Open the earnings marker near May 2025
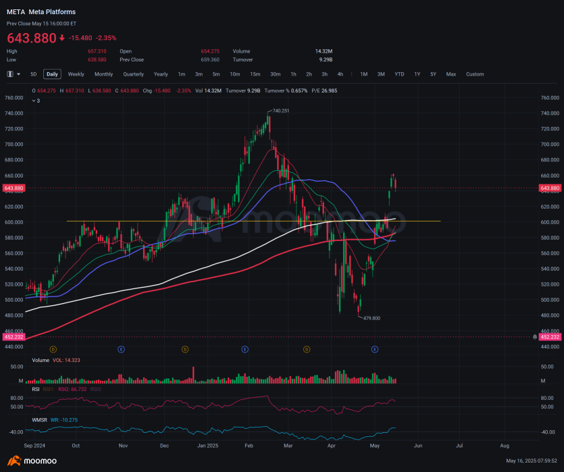Viewport: 564px width, 472px height. coord(375,349)
